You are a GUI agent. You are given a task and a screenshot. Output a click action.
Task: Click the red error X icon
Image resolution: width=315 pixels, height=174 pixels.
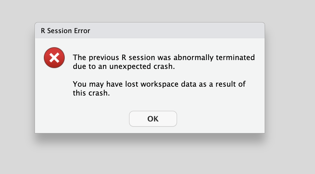(54, 58)
